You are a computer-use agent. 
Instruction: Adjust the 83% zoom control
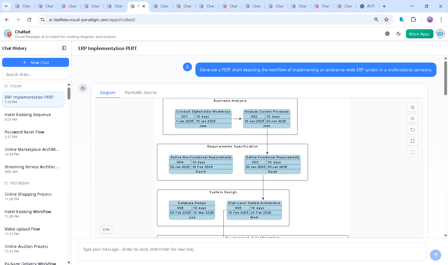pos(106,230)
